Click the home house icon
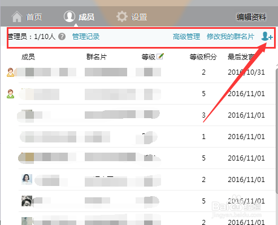 coord(17,17)
